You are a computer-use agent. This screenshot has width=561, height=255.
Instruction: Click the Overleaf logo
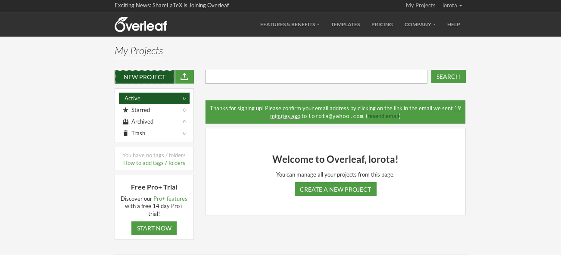pyautogui.click(x=141, y=25)
